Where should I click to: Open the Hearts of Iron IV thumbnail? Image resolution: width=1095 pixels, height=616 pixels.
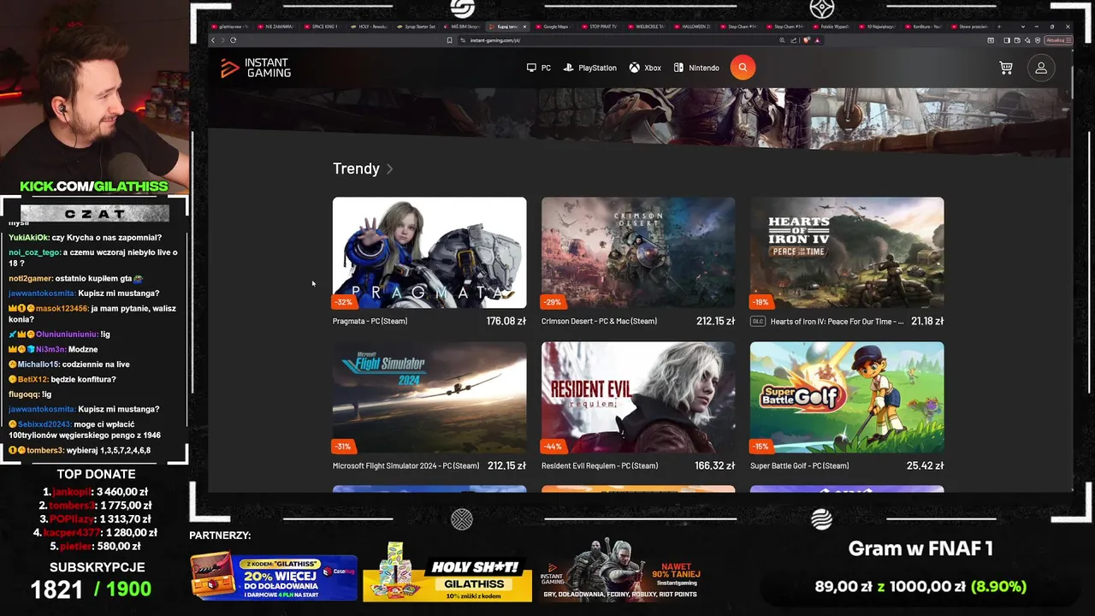point(847,252)
